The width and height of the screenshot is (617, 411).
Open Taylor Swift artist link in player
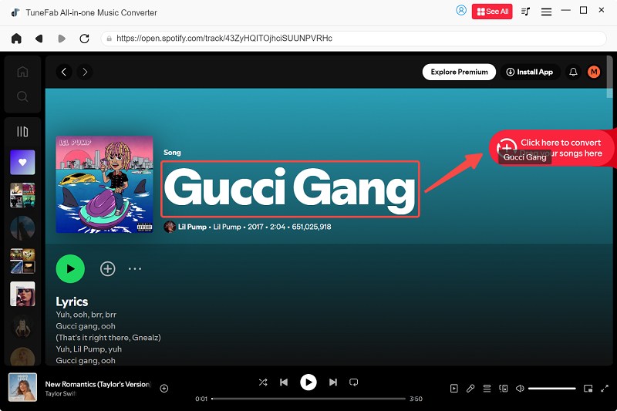(61, 394)
